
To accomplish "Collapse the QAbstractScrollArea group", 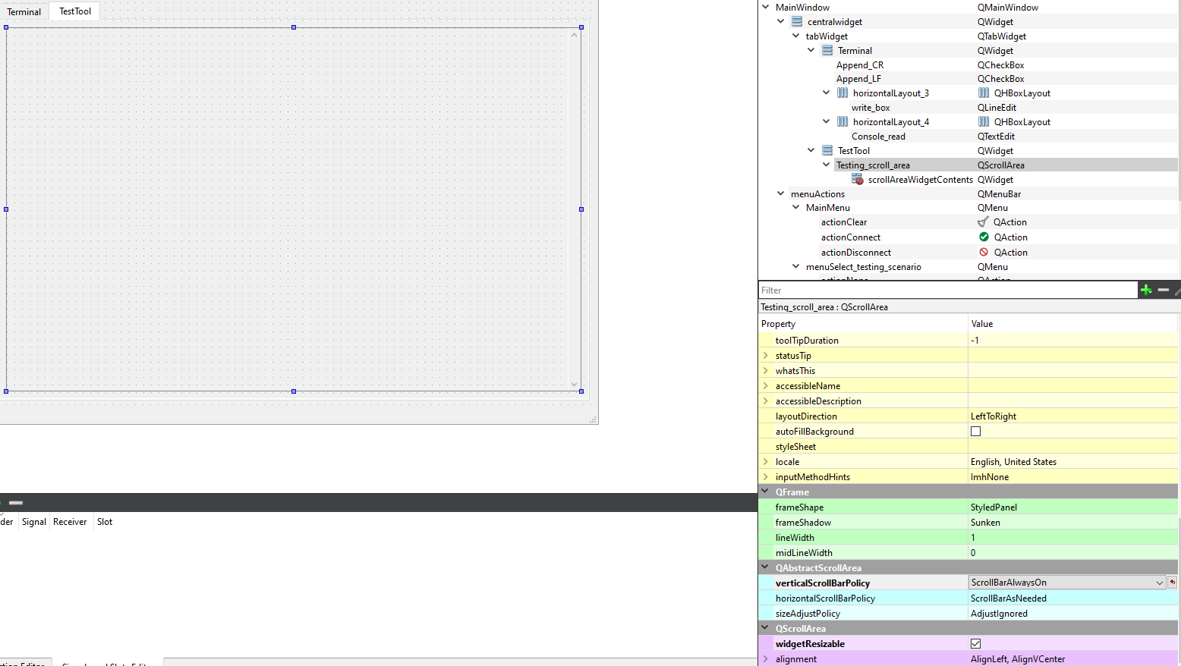I will (765, 567).
